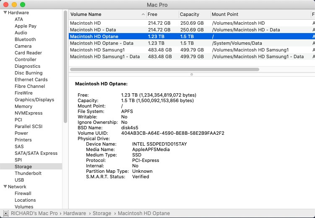Select the Macintosh HD Optane row
Image resolution: width=315 pixels, height=218 pixels.
pyautogui.click(x=192, y=36)
